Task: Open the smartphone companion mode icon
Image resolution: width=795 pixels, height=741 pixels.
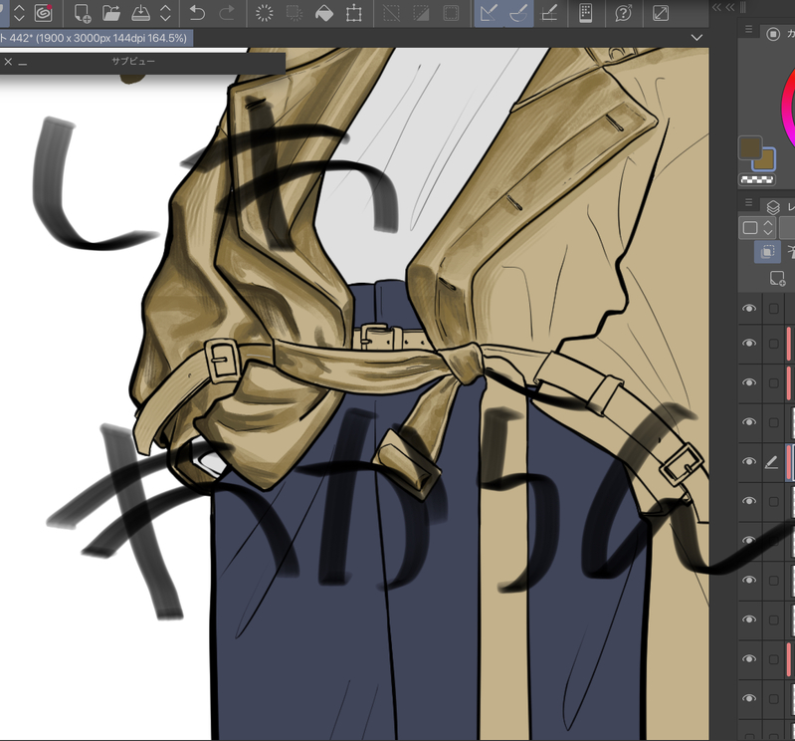Action: coord(586,13)
